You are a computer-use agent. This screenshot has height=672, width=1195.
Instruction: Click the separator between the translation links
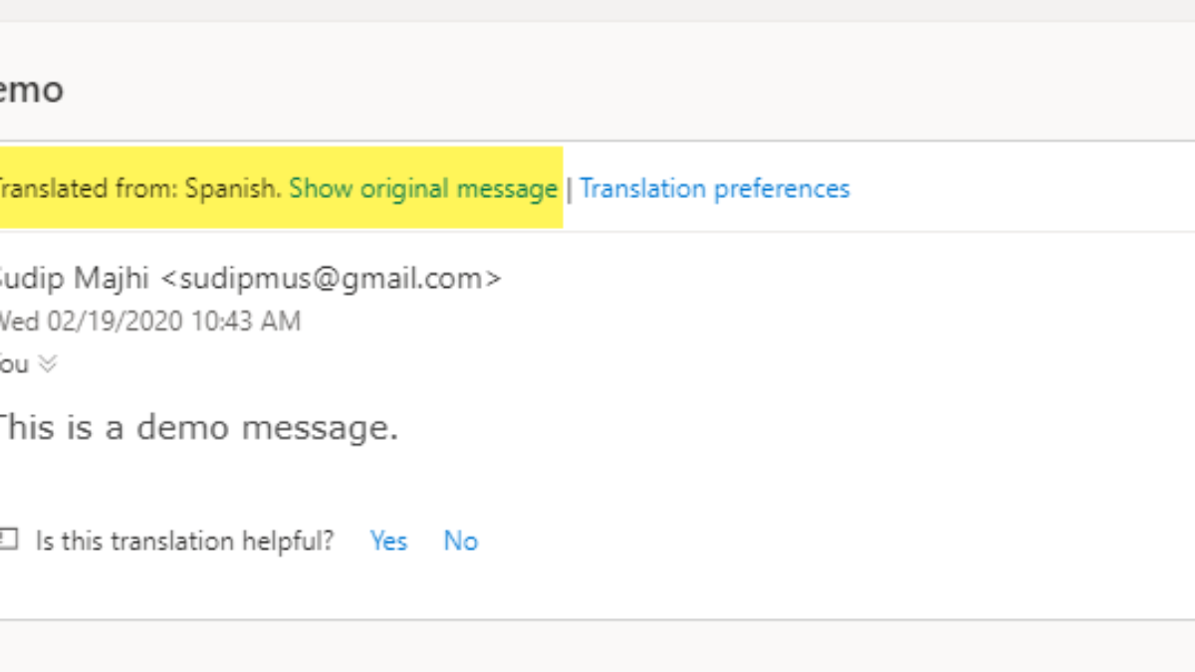coord(569,188)
